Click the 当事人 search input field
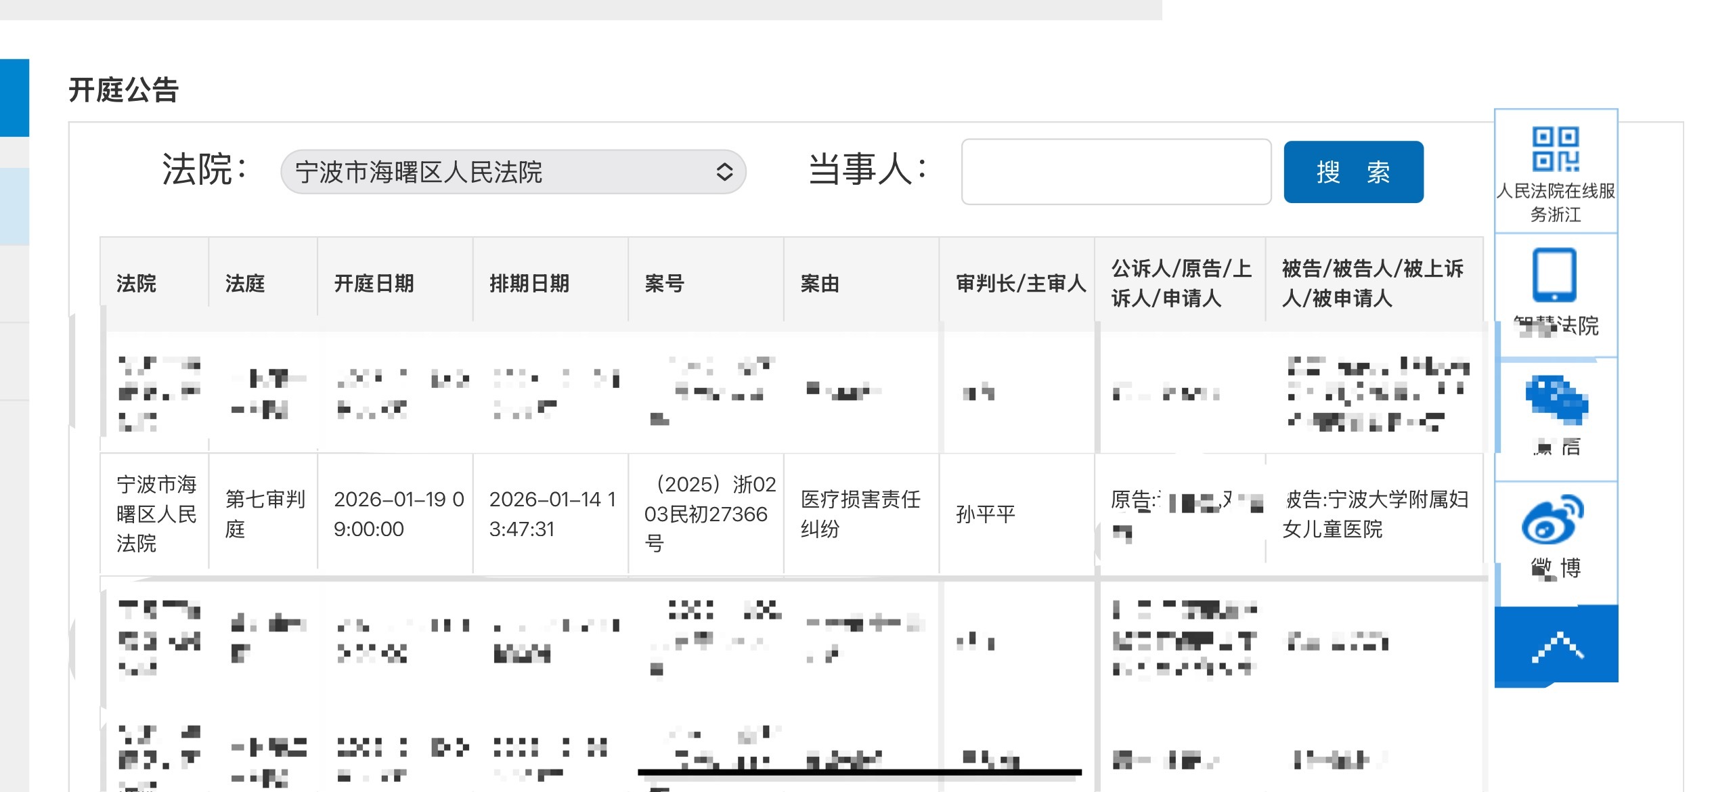Viewport: 1714px width, 792px height. [1116, 172]
